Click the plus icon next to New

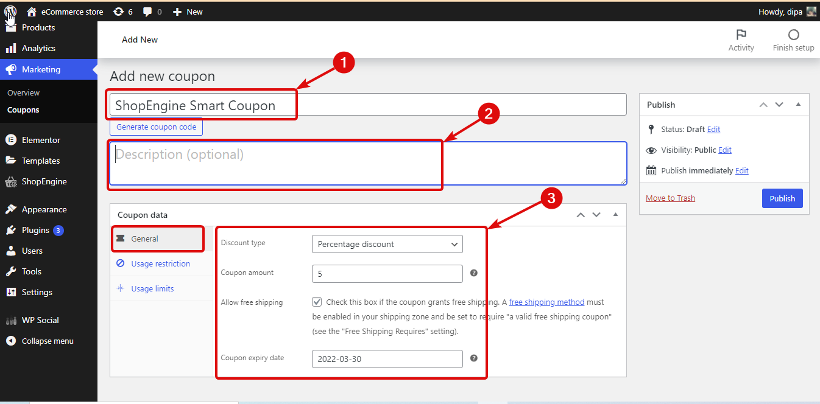177,12
